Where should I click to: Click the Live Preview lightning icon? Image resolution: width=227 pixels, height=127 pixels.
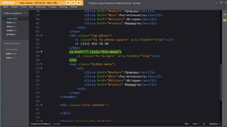[225, 15]
